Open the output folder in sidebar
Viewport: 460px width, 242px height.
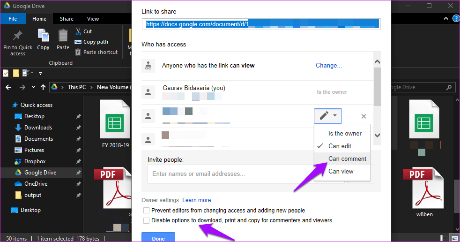pos(33,195)
